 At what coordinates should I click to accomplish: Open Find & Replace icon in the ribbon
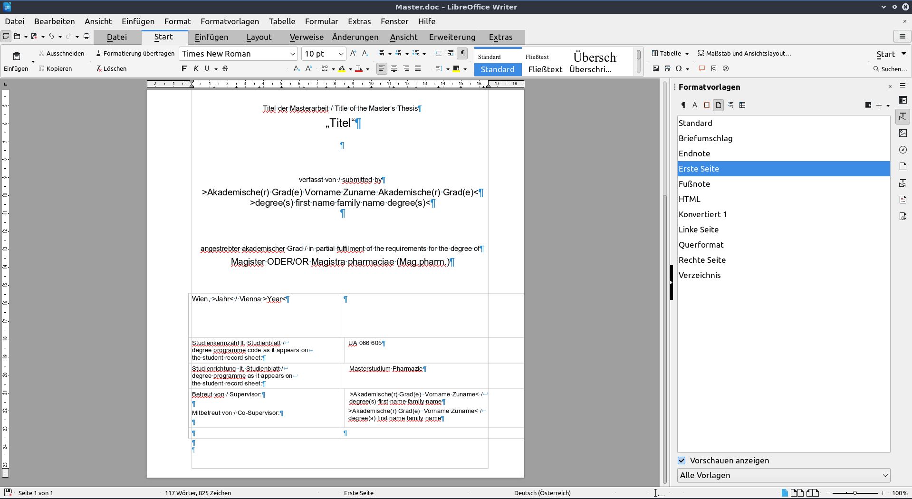714,69
